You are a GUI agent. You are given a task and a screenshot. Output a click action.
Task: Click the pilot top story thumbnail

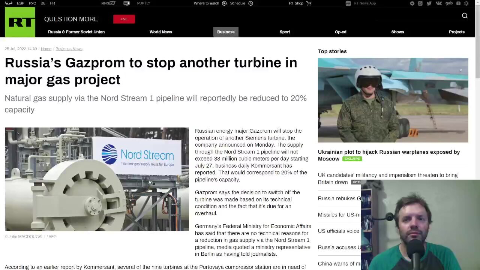[393, 100]
